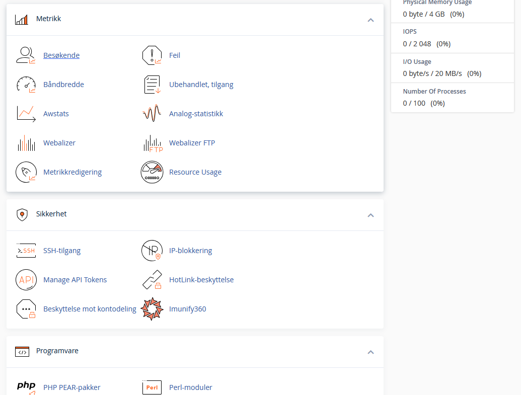This screenshot has width=521, height=395.
Task: Open Beskyttelse mot kontodeling link
Action: (90, 309)
